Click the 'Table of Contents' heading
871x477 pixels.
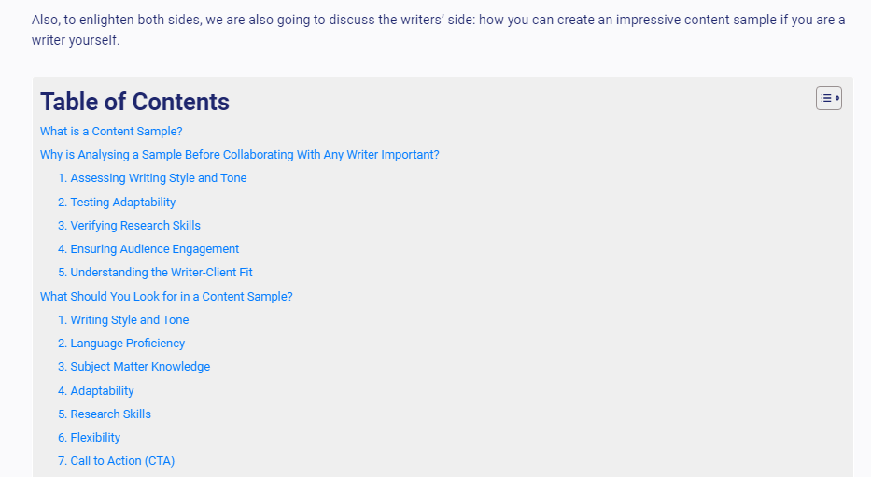(x=134, y=102)
